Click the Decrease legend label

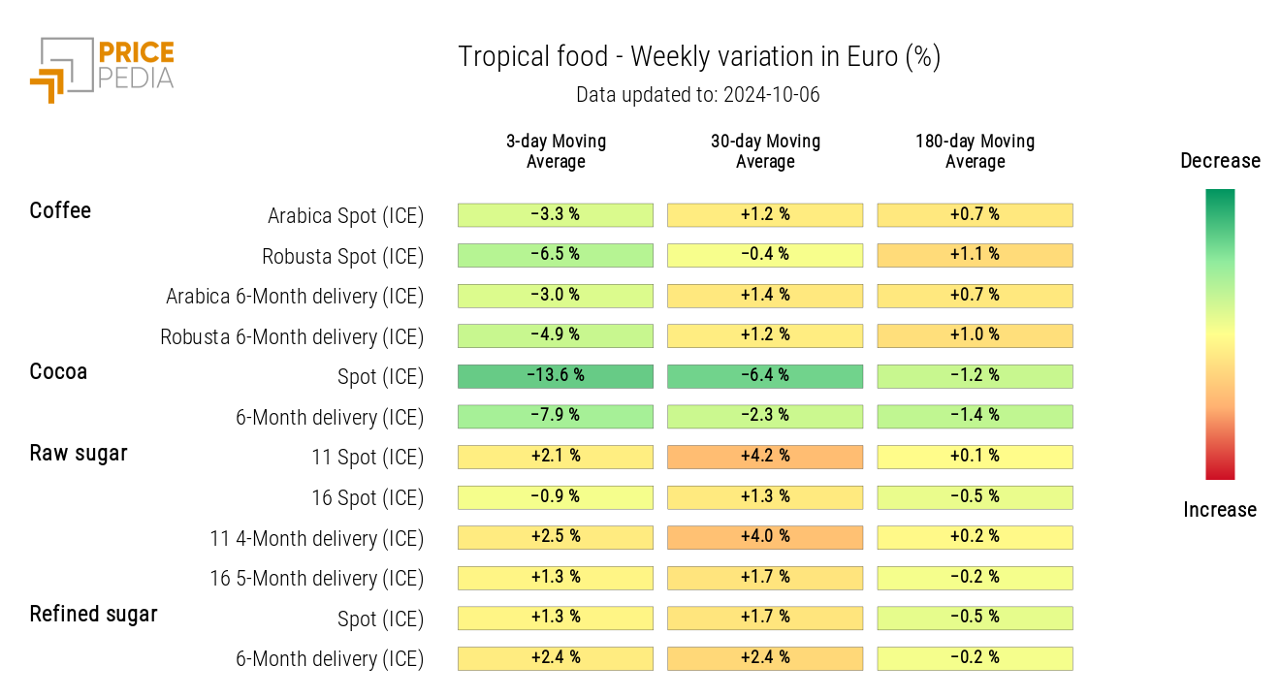pyautogui.click(x=1220, y=161)
